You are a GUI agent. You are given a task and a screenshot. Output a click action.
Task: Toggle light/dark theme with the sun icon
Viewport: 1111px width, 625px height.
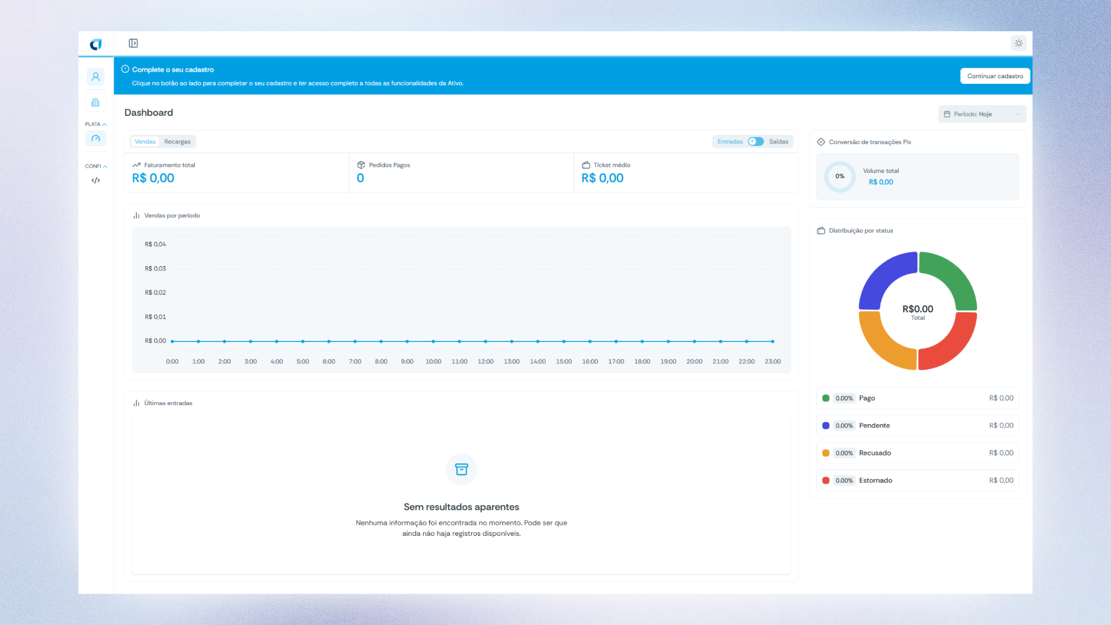1018,43
